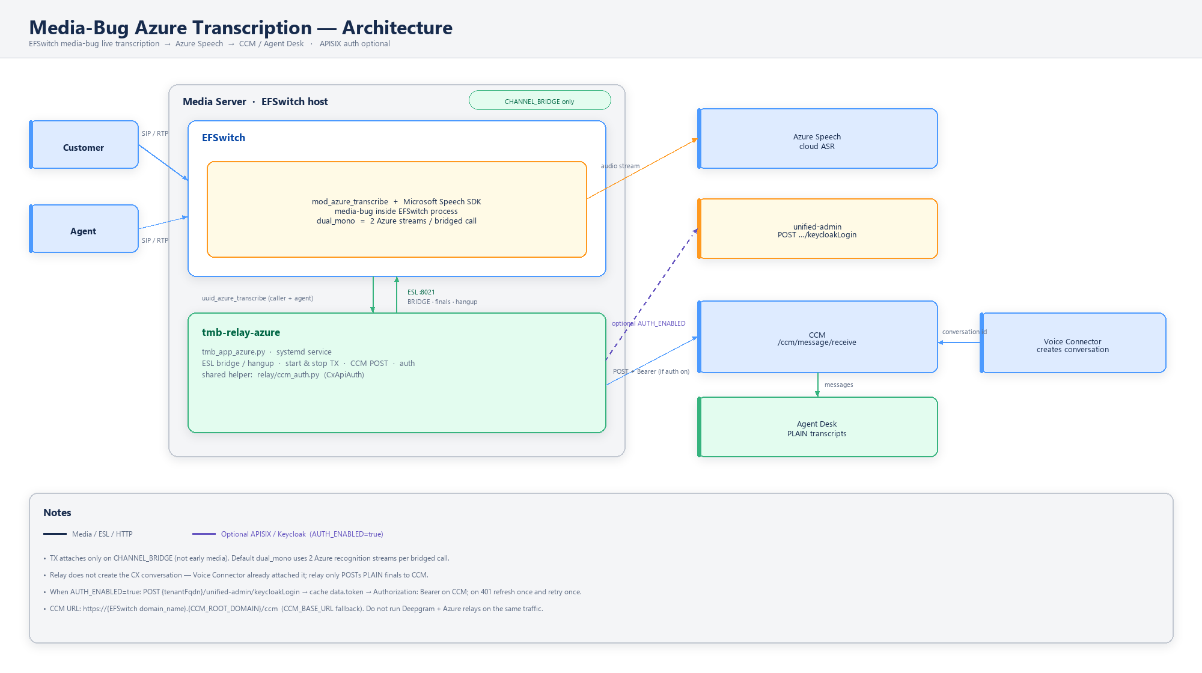Select the Agent node box
The image size is (1202, 673).
(84, 229)
